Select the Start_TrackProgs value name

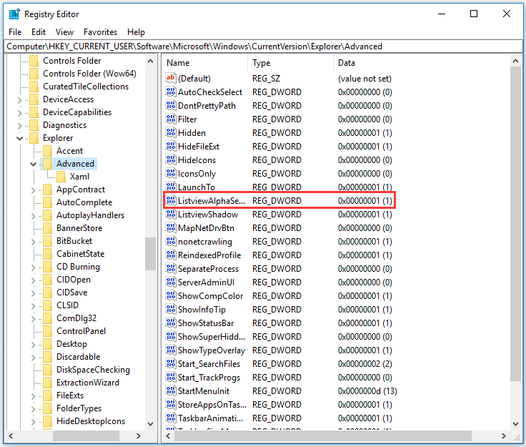point(209,377)
